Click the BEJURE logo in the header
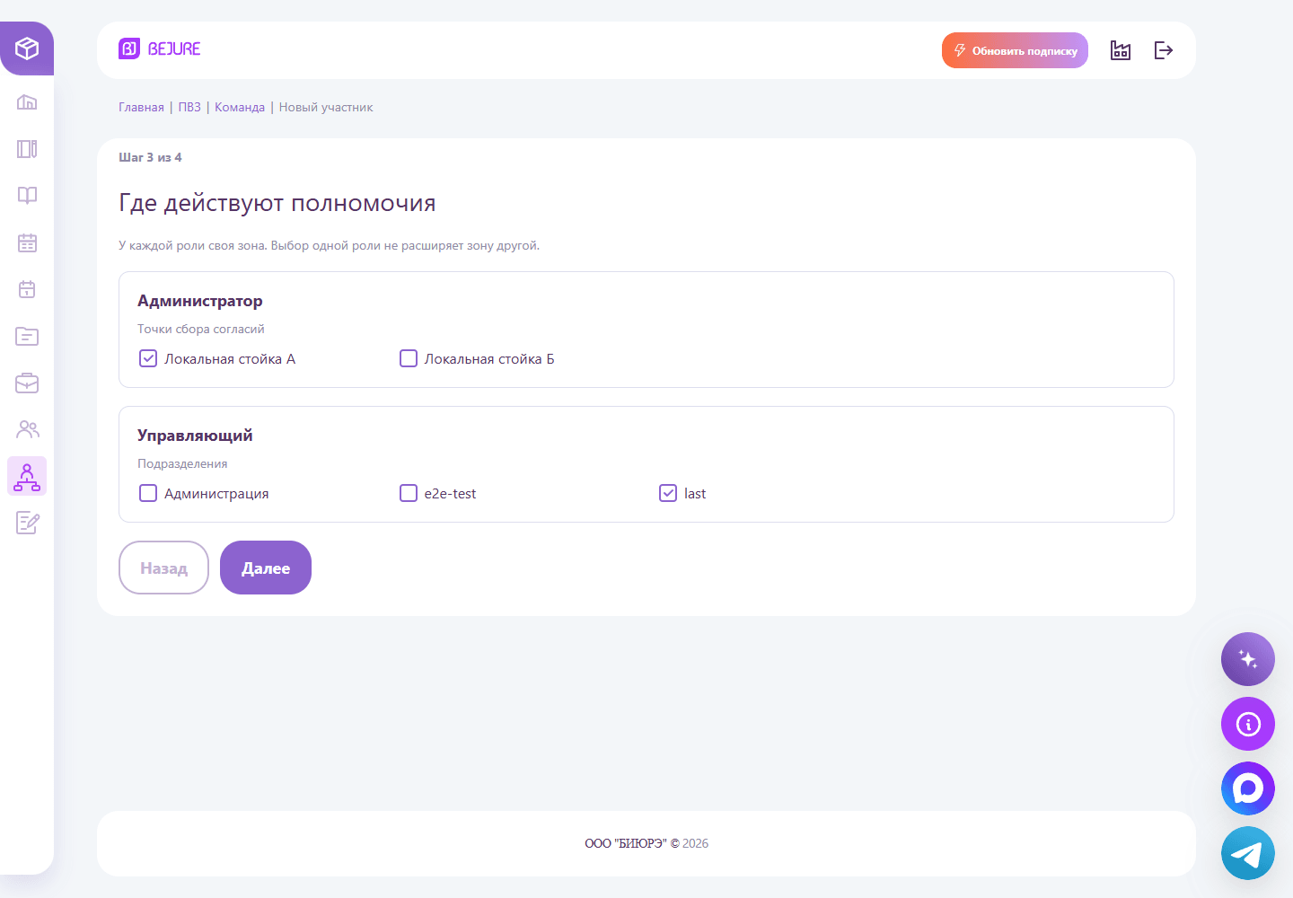The image size is (1293, 898). pyautogui.click(x=160, y=48)
